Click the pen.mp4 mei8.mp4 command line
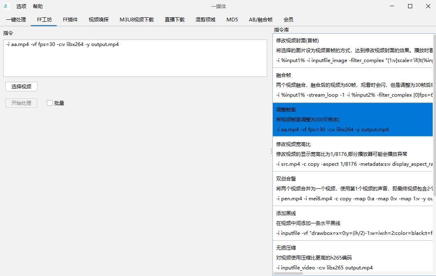 (x=354, y=199)
